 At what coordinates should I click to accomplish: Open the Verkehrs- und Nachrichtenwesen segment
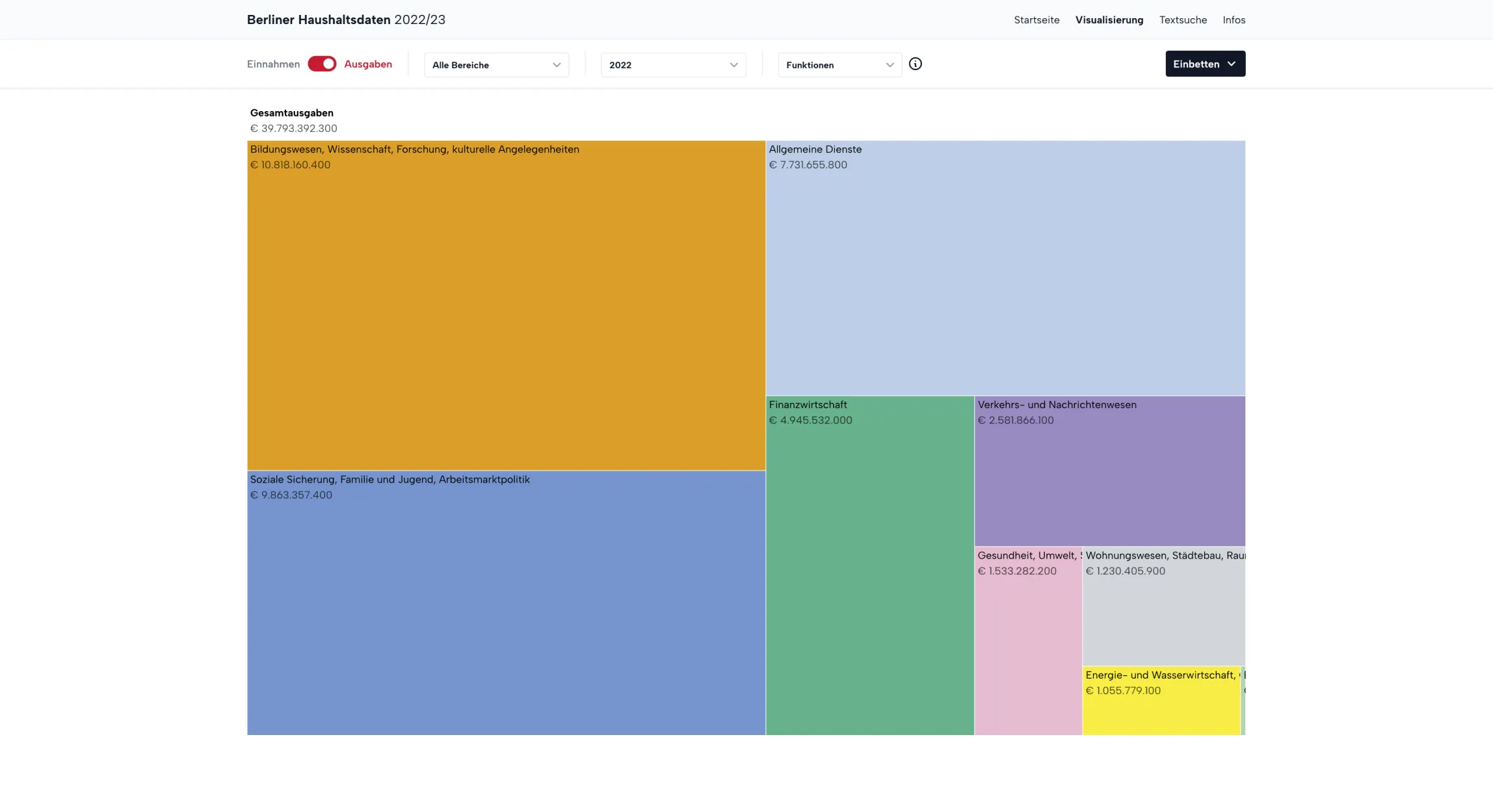1109,471
